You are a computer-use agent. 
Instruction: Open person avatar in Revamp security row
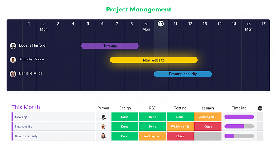pyautogui.click(x=103, y=136)
